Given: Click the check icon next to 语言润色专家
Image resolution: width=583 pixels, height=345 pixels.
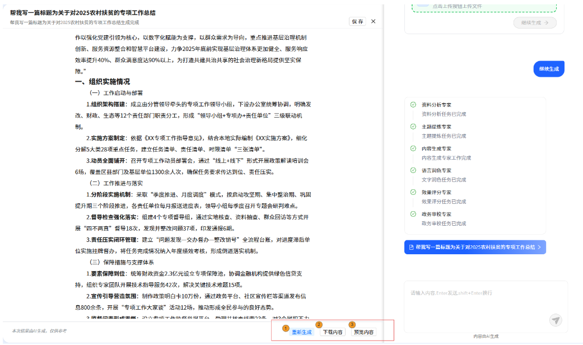Looking at the screenshot, I should pyautogui.click(x=413, y=170).
